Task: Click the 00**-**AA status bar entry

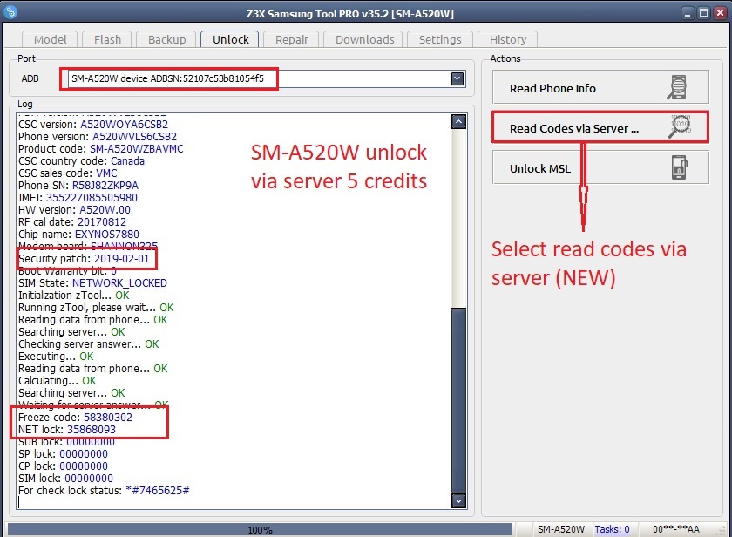Action: (675, 529)
